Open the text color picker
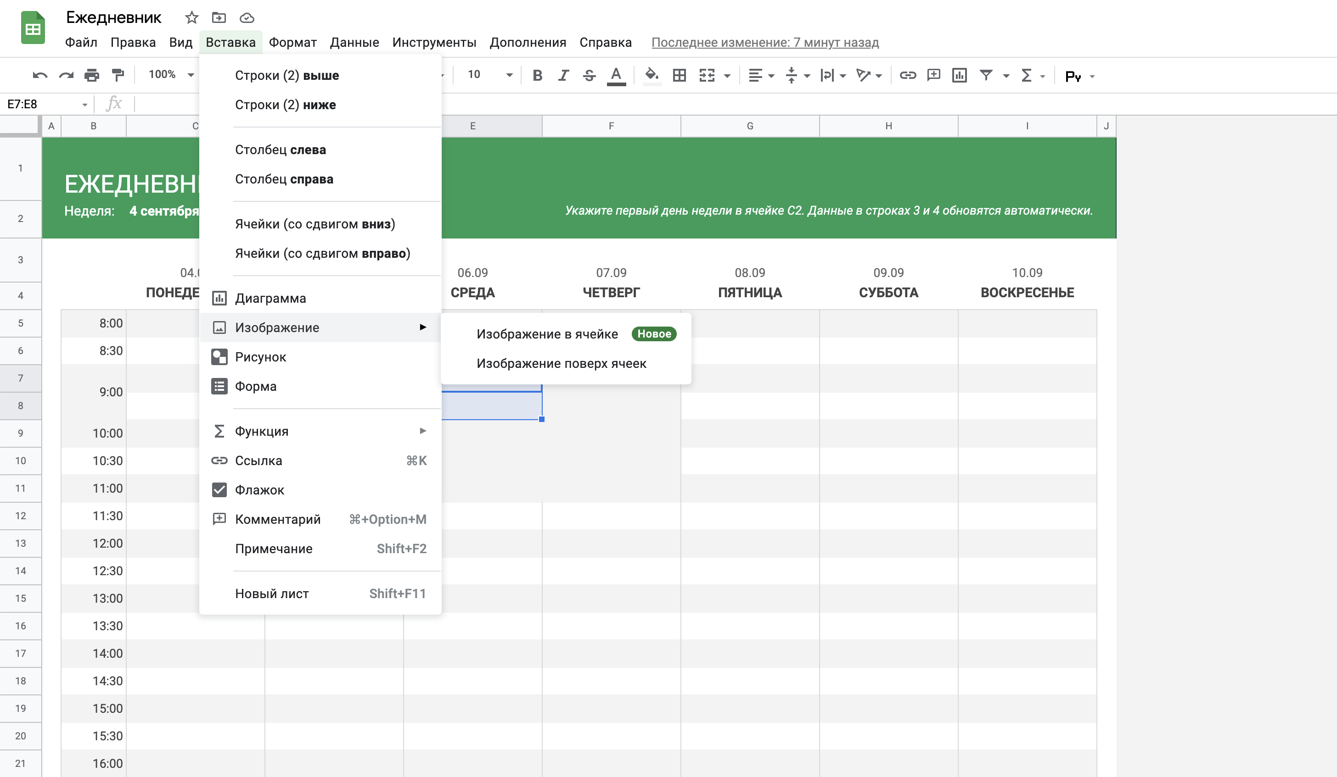The width and height of the screenshot is (1337, 777). [x=615, y=75]
